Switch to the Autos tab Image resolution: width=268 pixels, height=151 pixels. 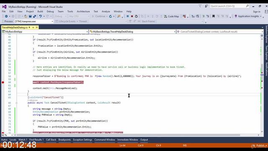click(4, 140)
